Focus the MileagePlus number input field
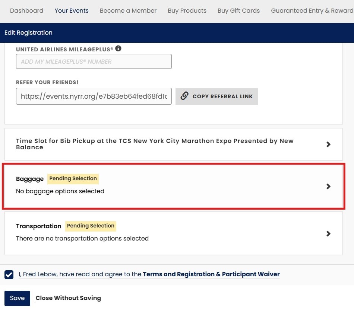The image size is (354, 309). point(94,61)
